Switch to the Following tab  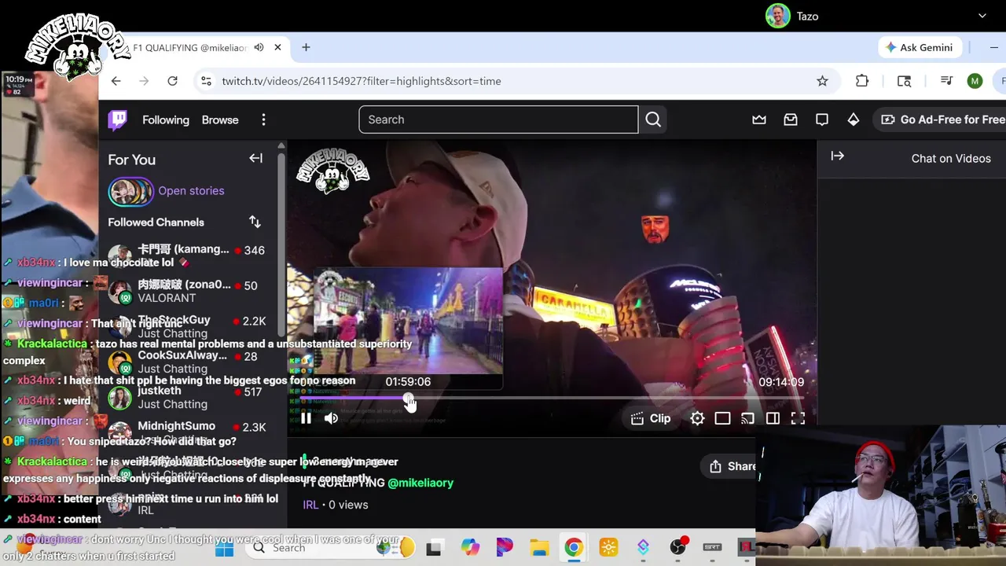166,119
